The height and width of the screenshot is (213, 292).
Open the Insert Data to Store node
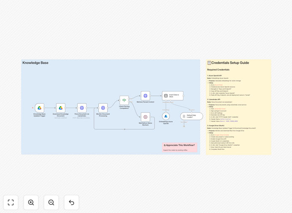click(173, 96)
